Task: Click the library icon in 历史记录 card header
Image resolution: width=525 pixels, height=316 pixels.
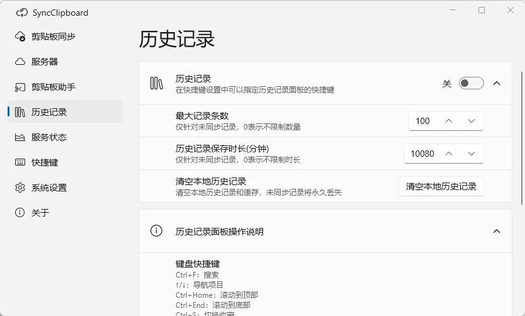Action: 156,83
